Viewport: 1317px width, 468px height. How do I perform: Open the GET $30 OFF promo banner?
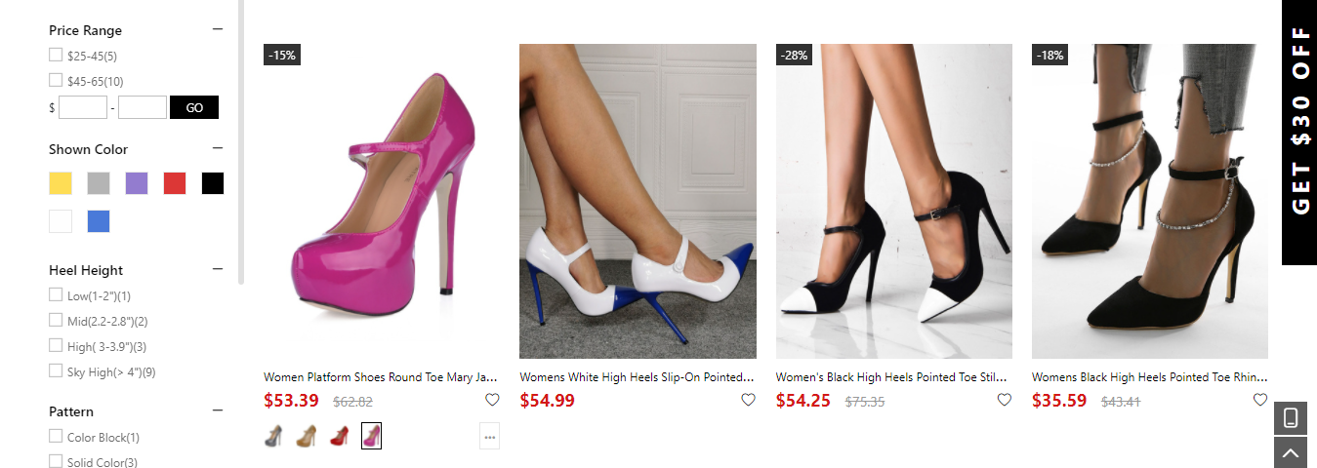tap(1299, 132)
